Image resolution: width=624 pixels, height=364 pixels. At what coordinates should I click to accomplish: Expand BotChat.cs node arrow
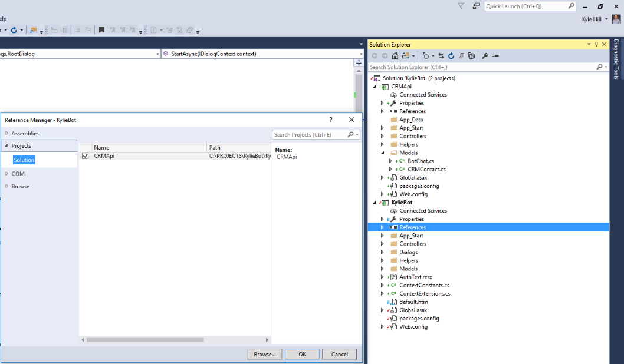pyautogui.click(x=390, y=161)
